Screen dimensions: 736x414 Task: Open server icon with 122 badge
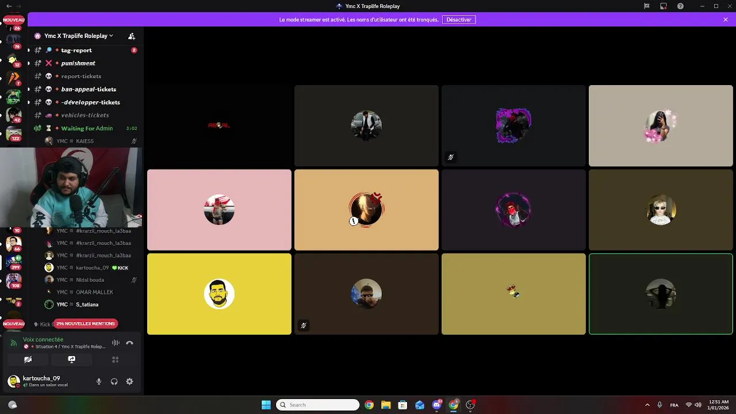click(x=13, y=133)
